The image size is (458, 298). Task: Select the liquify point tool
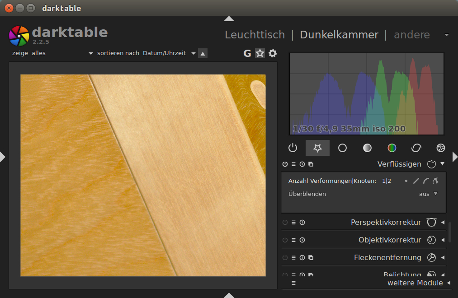pyautogui.click(x=406, y=181)
